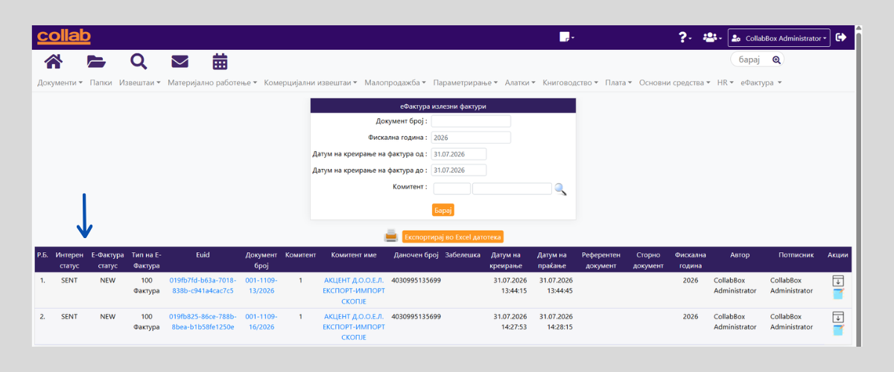The height and width of the screenshot is (372, 894).
Task: Open the home icon in the toolbar
Action: (53, 61)
